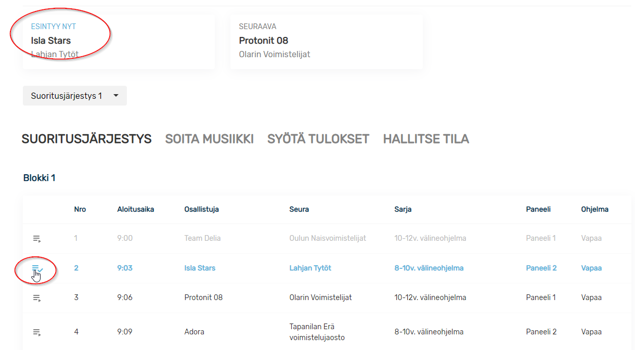Click the Aloitusaika column header
635x350 pixels.
click(x=135, y=210)
